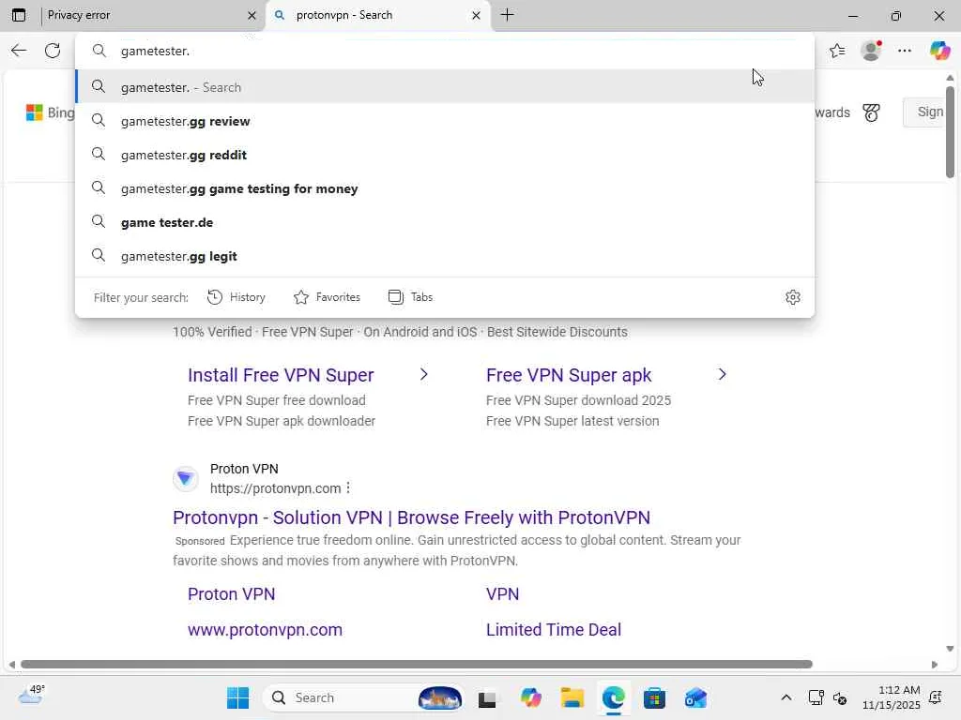Open Microsoft Edge taskbar icon
The width and height of the screenshot is (961, 720).
pos(614,697)
